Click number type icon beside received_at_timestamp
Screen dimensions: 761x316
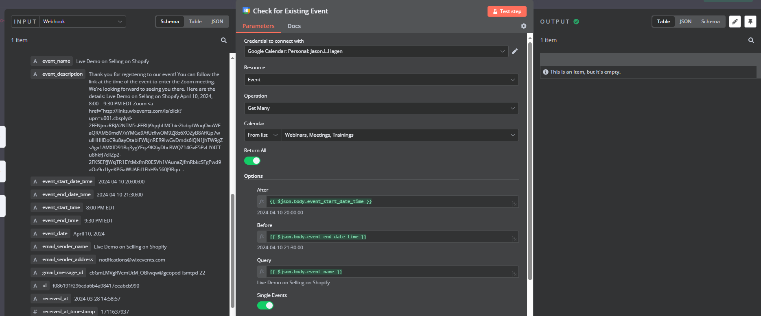point(35,312)
